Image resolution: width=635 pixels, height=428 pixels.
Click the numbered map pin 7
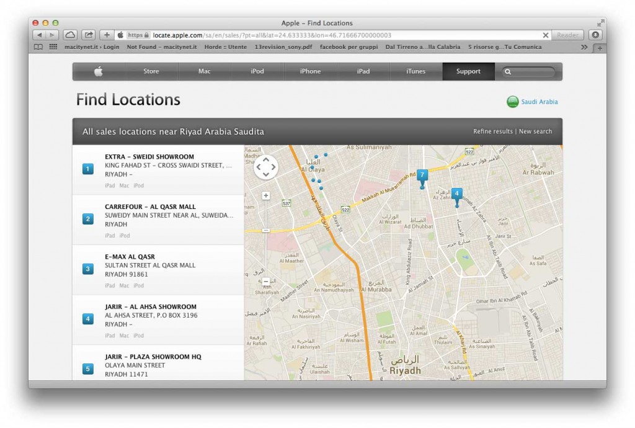click(x=422, y=176)
